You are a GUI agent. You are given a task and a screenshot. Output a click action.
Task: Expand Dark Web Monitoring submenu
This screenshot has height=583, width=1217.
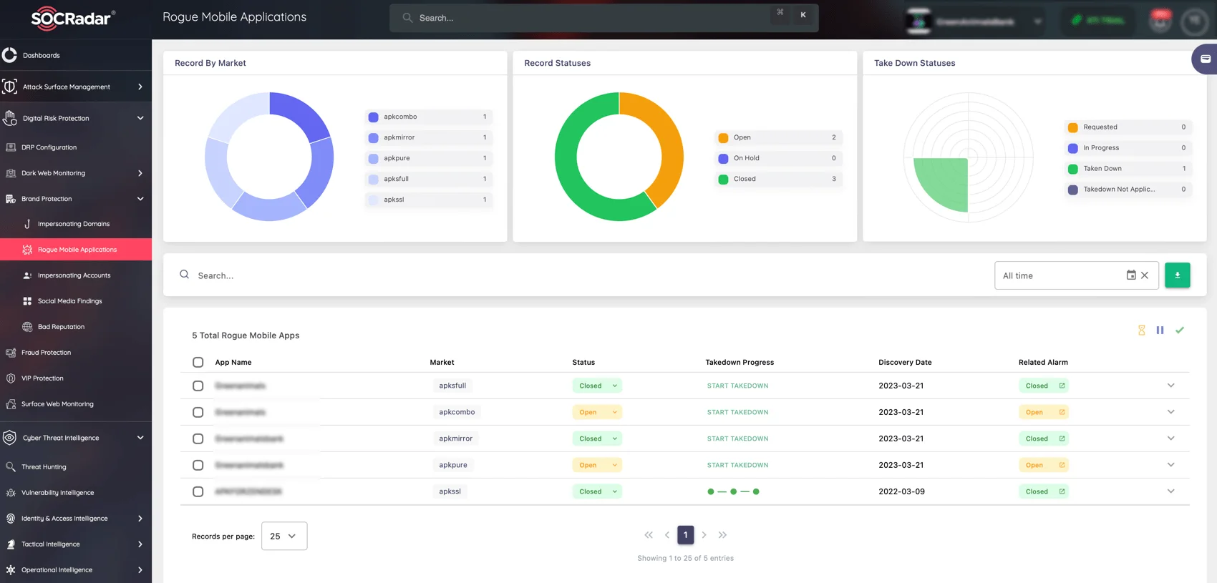[140, 173]
